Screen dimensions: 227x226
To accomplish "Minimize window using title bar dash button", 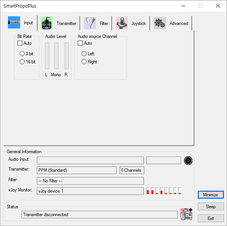I will click(183, 6).
